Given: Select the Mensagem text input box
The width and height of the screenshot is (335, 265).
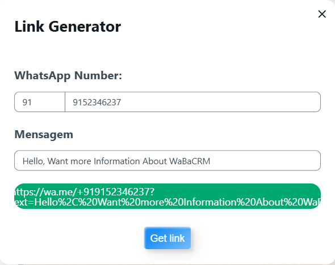Looking at the screenshot, I should click(167, 160).
